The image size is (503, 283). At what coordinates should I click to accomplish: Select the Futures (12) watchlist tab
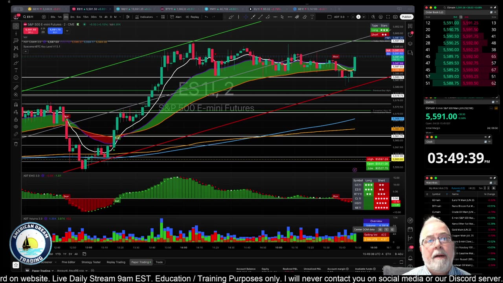click(458, 188)
